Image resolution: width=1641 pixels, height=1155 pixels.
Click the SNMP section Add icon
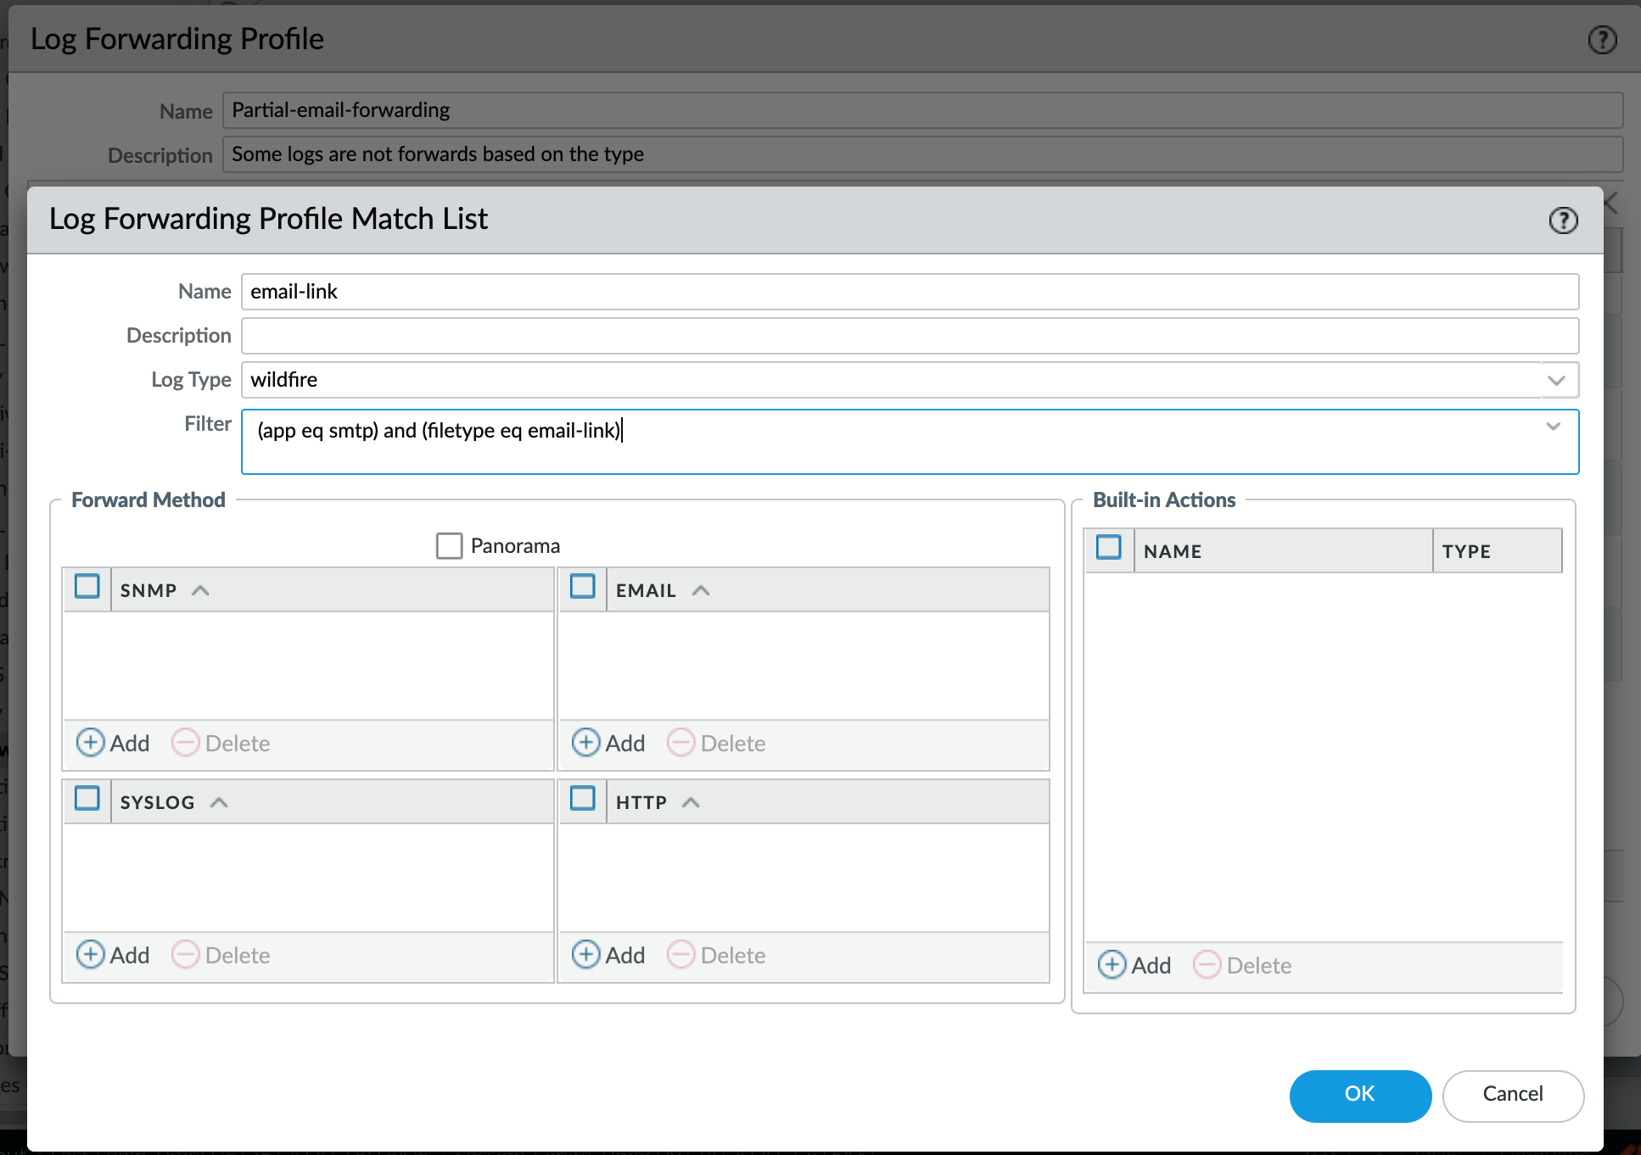(x=91, y=743)
